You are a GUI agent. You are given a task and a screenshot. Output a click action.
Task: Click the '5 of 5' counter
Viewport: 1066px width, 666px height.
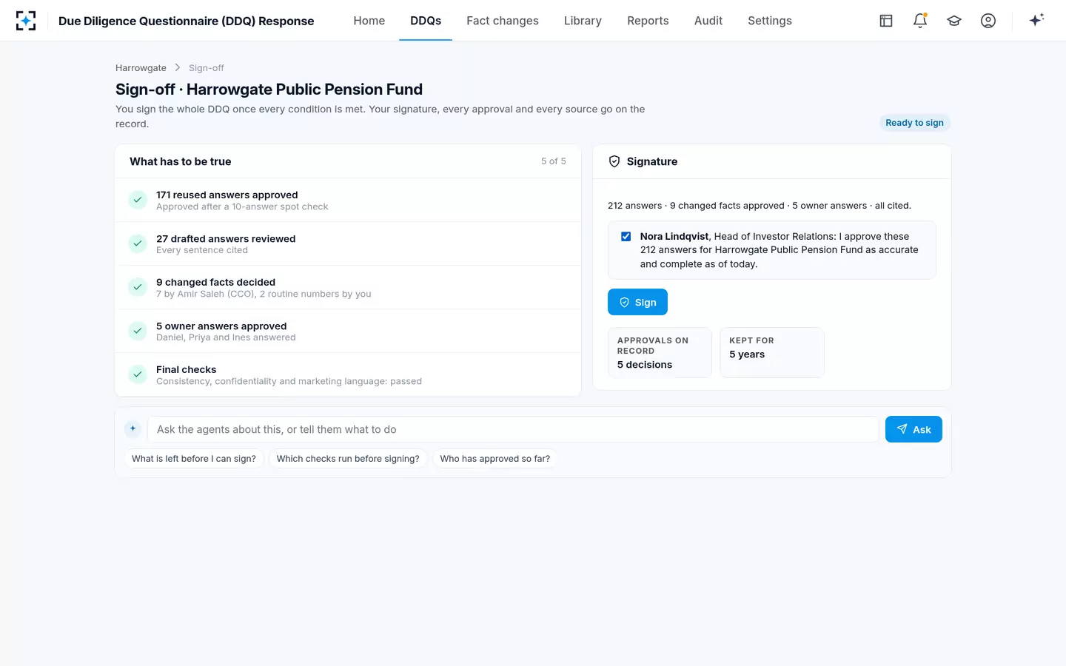click(554, 161)
